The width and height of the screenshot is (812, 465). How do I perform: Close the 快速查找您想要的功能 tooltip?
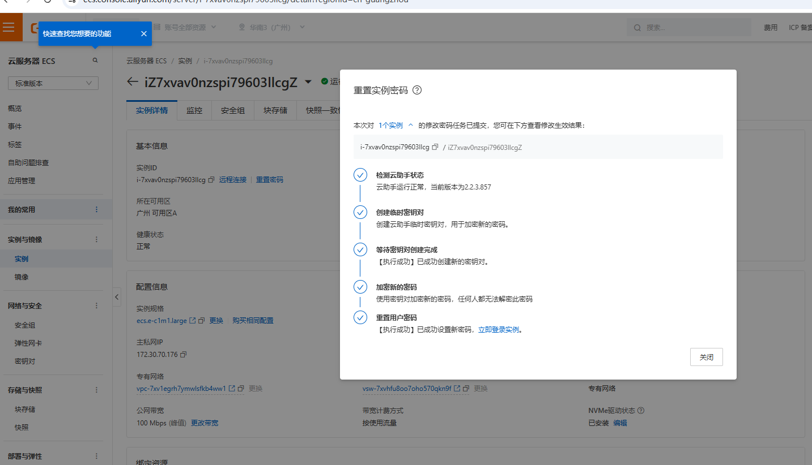coord(143,34)
